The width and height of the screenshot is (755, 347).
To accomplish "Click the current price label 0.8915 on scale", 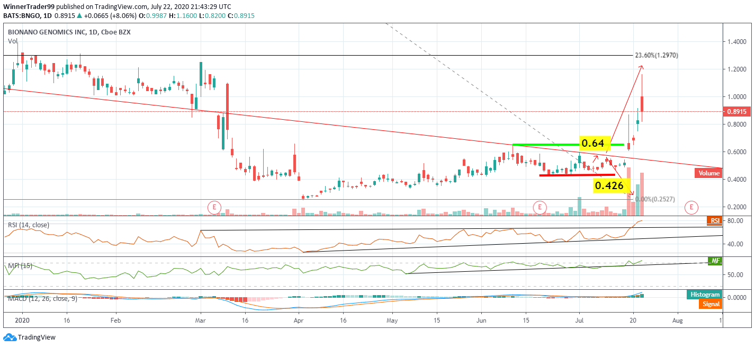I will click(x=738, y=112).
